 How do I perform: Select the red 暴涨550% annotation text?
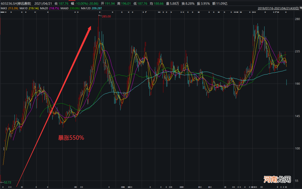pos(71,138)
